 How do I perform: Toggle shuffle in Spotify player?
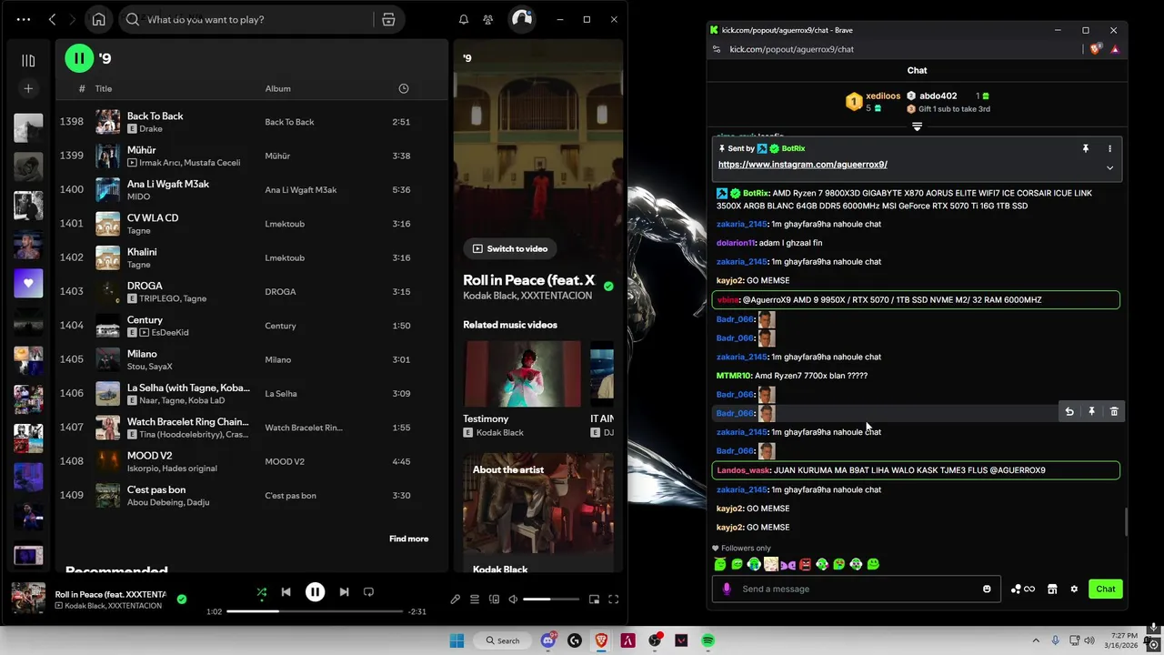pyautogui.click(x=261, y=592)
